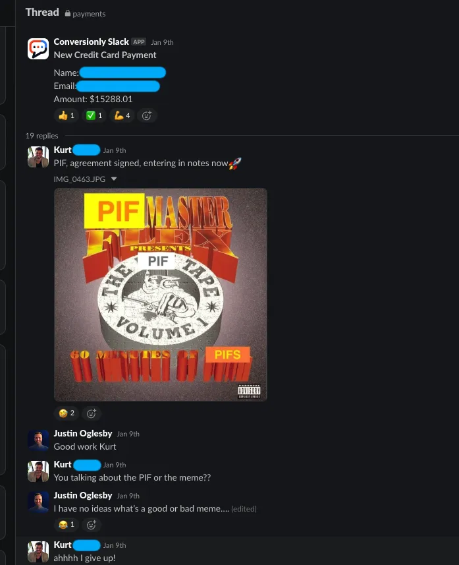Open Kurt's profile picture on first reply
Image resolution: width=459 pixels, height=565 pixels.
pyautogui.click(x=38, y=157)
